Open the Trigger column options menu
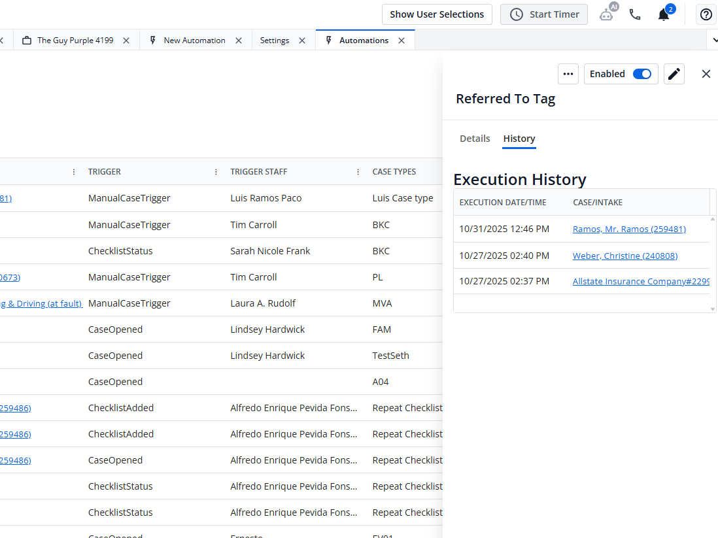This screenshot has width=718, height=538. coord(216,172)
